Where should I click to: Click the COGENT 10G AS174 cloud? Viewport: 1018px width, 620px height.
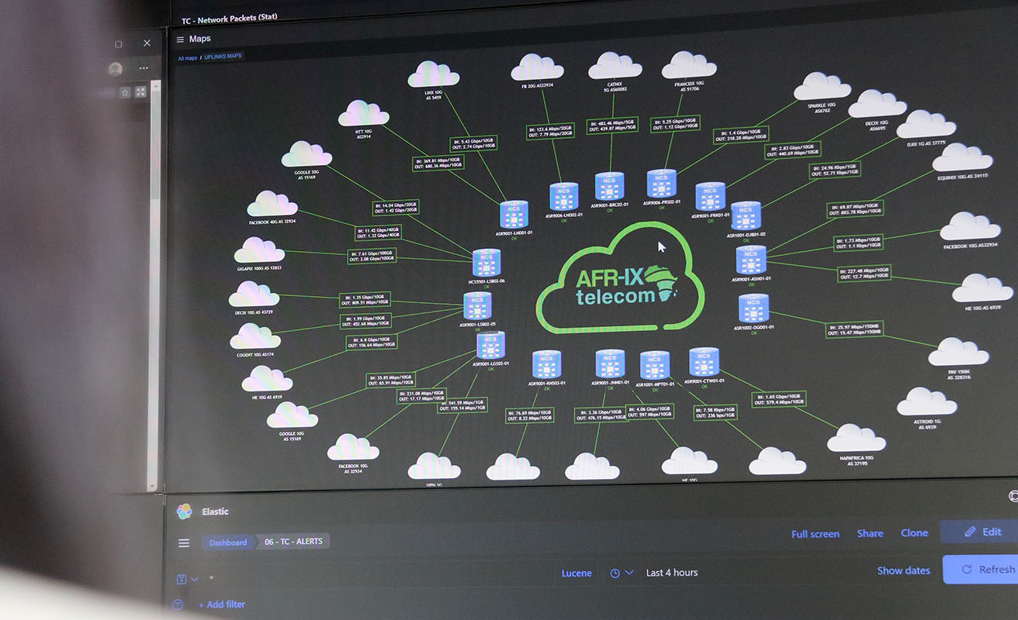(x=255, y=336)
